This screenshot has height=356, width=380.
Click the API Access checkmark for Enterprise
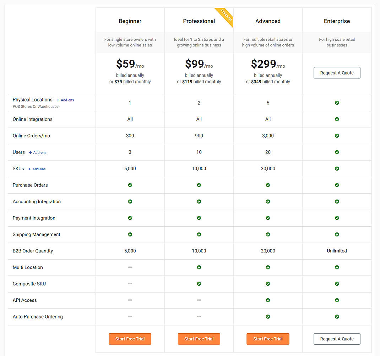337,300
